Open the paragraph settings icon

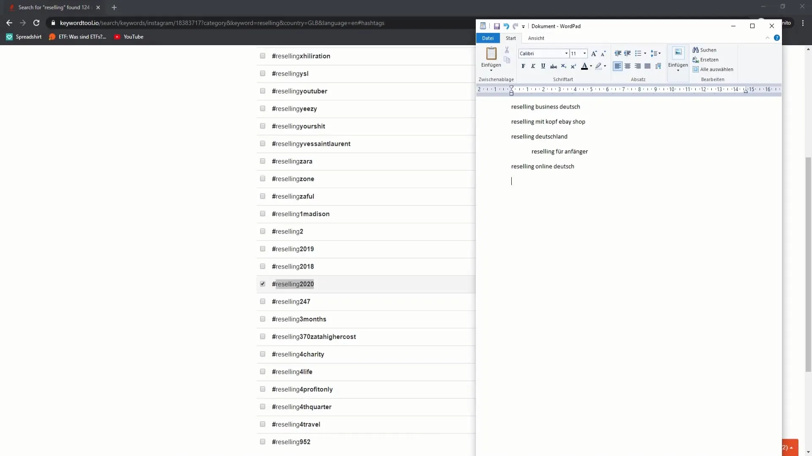pyautogui.click(x=658, y=66)
